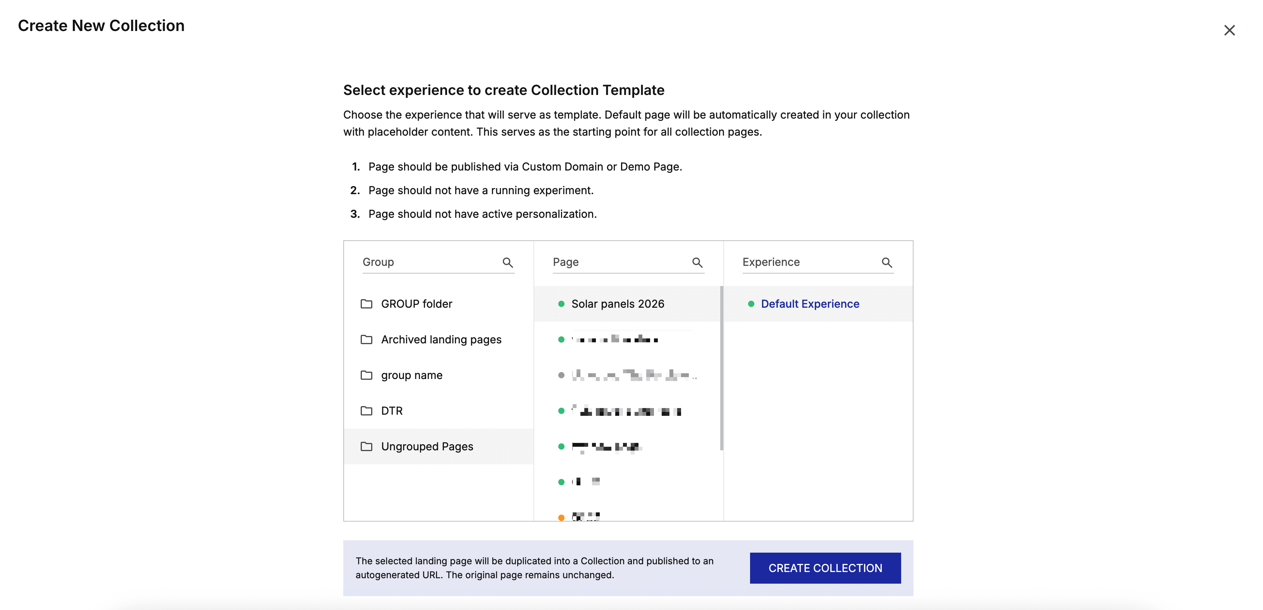1263x610 pixels.
Task: Open the GROUP folder group
Action: [x=416, y=304]
